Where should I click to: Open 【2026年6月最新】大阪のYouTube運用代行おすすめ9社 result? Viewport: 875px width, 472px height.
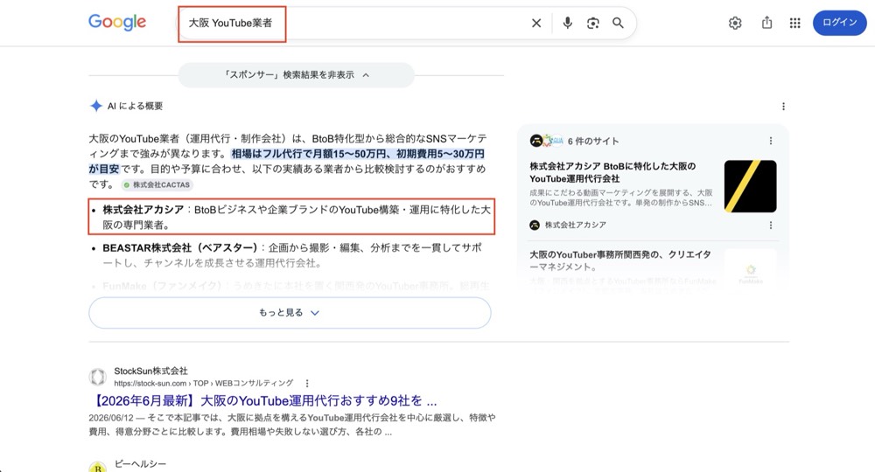pos(262,400)
